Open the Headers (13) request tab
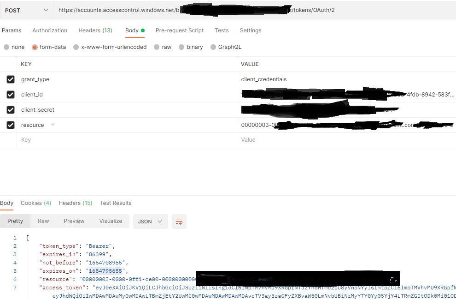Viewport: 456px width, 300px height. click(x=95, y=30)
